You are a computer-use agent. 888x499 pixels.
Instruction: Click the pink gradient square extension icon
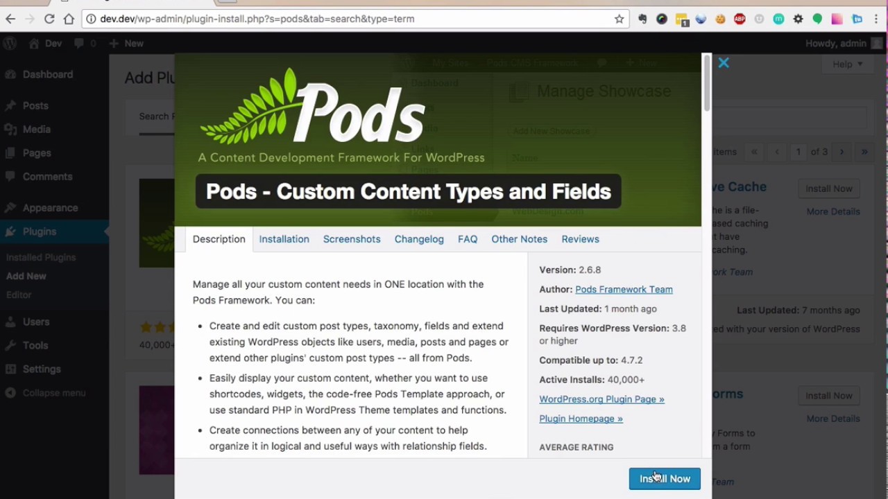(x=837, y=19)
